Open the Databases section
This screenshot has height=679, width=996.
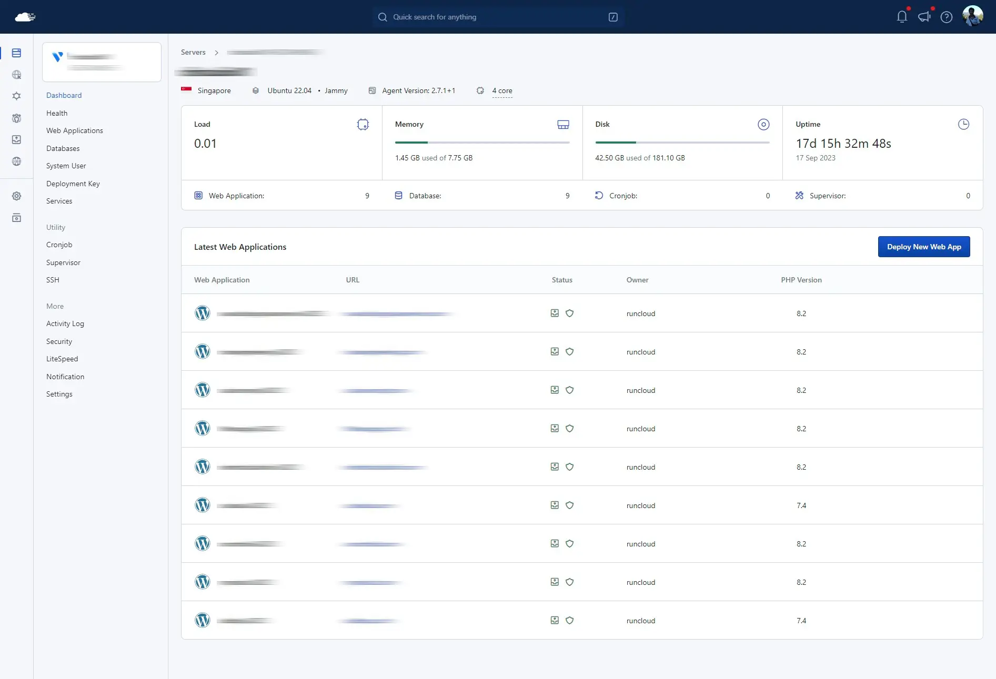coord(63,148)
